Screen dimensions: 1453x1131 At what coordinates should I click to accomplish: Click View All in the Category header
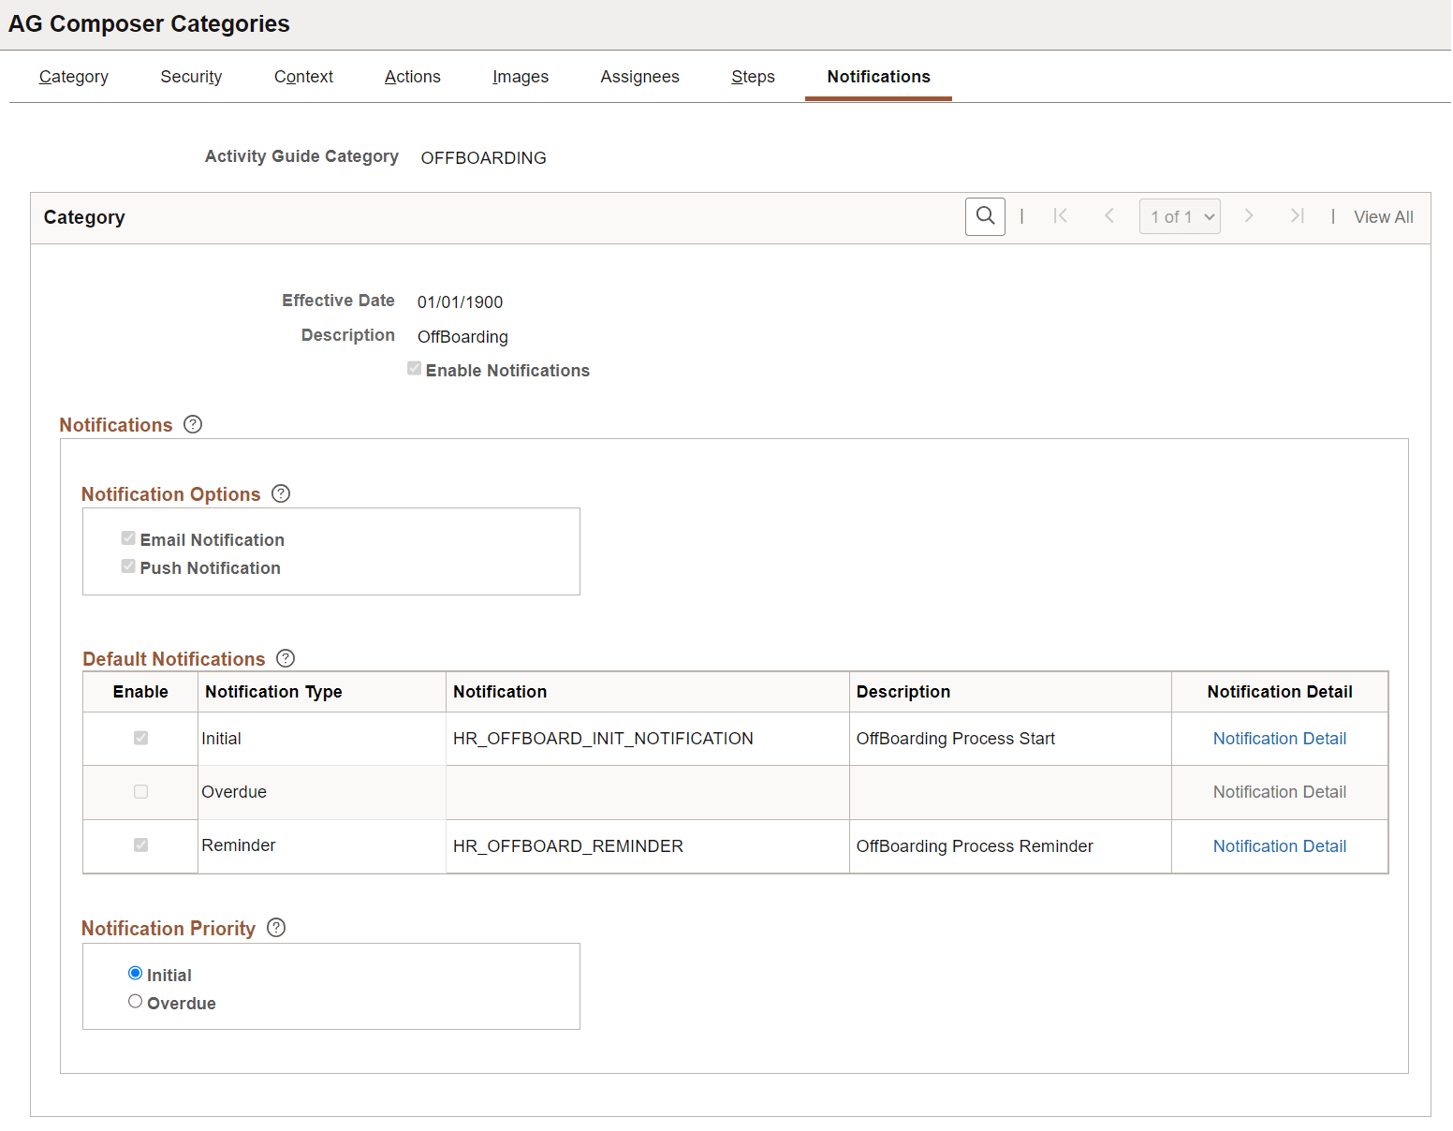[x=1383, y=216]
